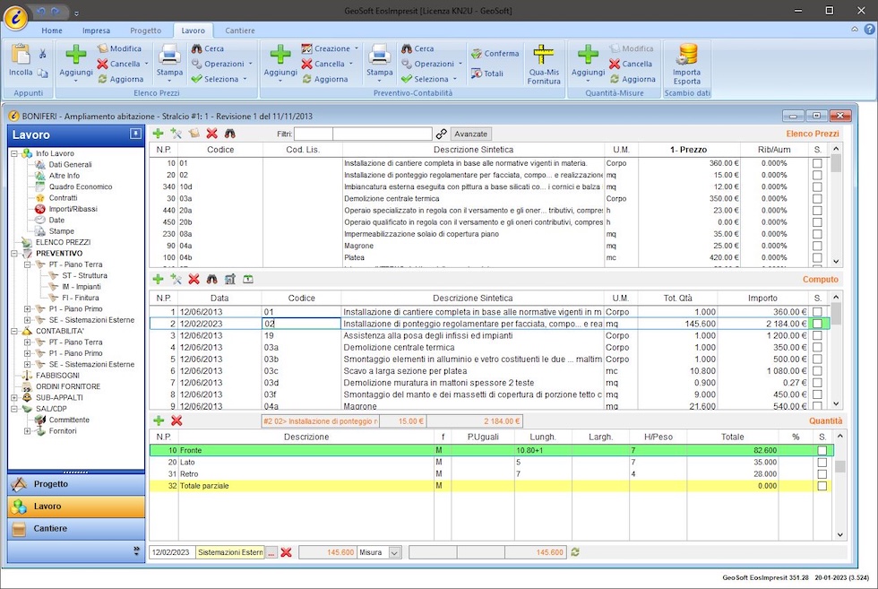This screenshot has width=878, height=589.
Task: Expand the Fornitori tree node
Action: 28,431
